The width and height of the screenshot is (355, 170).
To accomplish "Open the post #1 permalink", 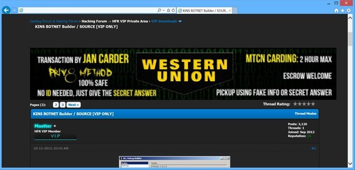I will coord(313,148).
